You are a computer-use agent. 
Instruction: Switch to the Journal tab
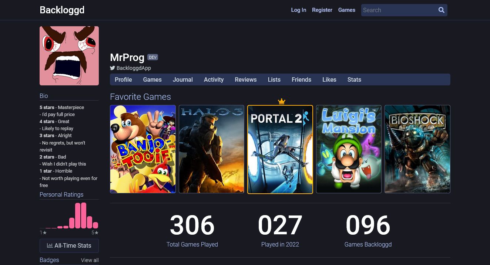(x=182, y=79)
